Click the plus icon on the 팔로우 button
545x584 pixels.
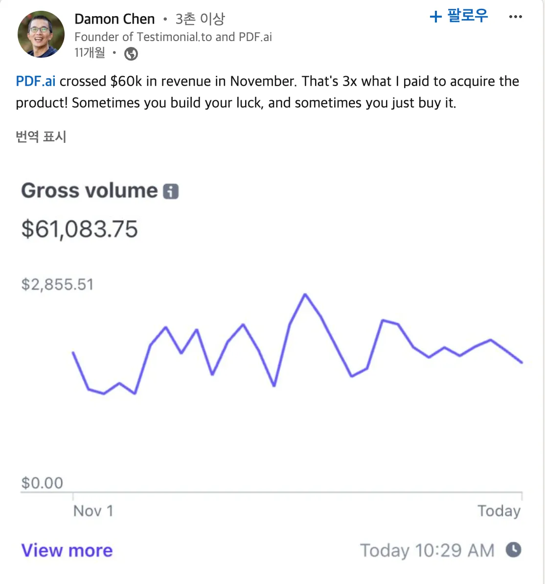click(434, 16)
